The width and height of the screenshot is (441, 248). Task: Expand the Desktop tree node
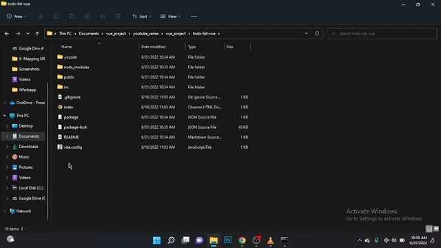tap(8, 126)
